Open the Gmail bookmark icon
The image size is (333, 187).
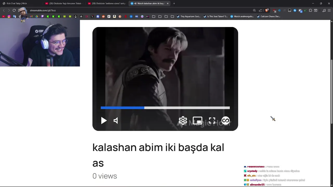[x=31, y=16]
